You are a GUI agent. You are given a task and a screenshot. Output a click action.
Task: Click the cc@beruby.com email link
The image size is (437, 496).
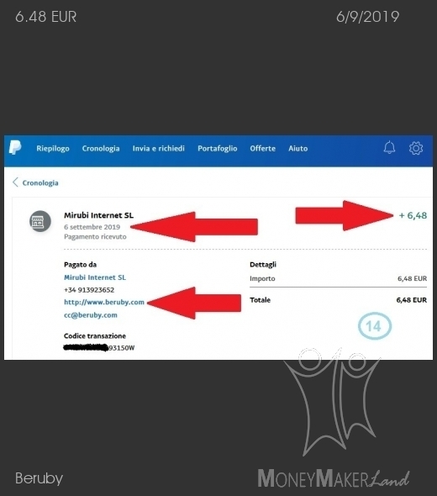(91, 315)
